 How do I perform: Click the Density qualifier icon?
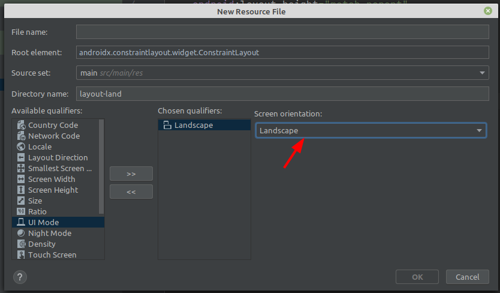click(21, 244)
